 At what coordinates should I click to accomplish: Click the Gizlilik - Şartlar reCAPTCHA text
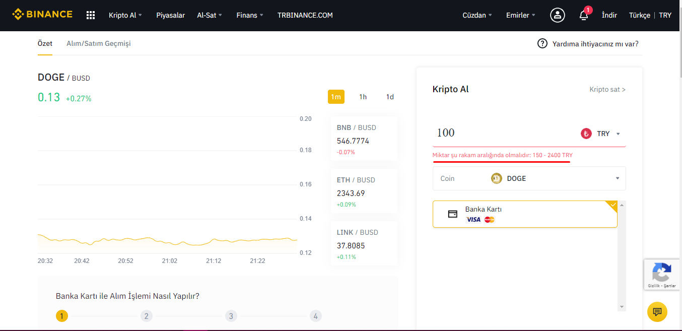(662, 286)
